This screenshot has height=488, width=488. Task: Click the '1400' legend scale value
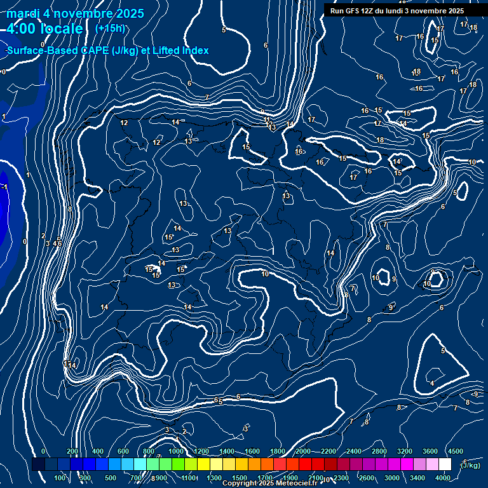(227, 451)
